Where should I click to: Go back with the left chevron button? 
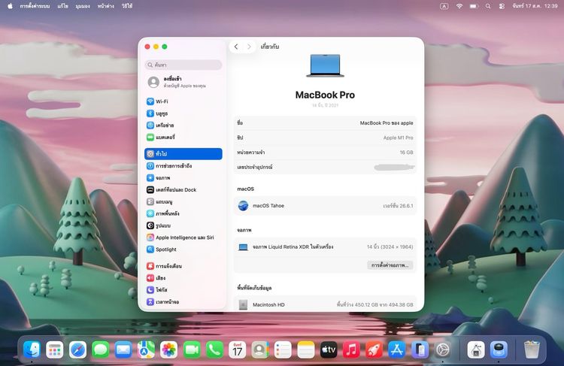[x=236, y=47]
